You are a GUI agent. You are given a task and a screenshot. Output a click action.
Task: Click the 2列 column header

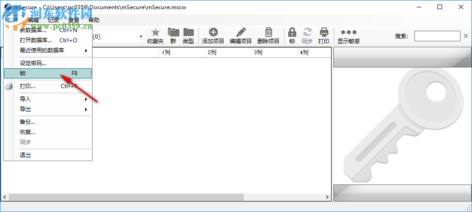[228, 52]
